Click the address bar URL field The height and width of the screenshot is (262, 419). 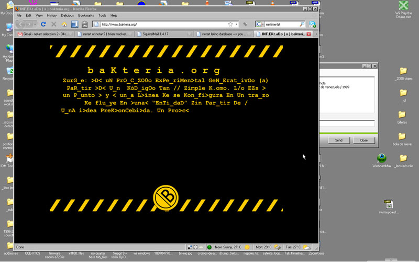(162, 24)
